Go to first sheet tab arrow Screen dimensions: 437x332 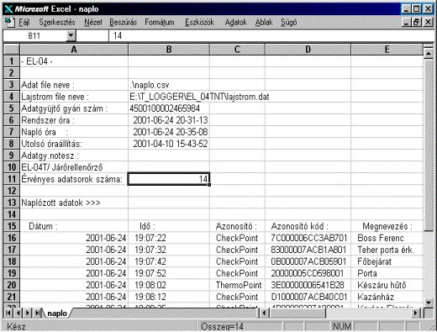click(x=8, y=313)
